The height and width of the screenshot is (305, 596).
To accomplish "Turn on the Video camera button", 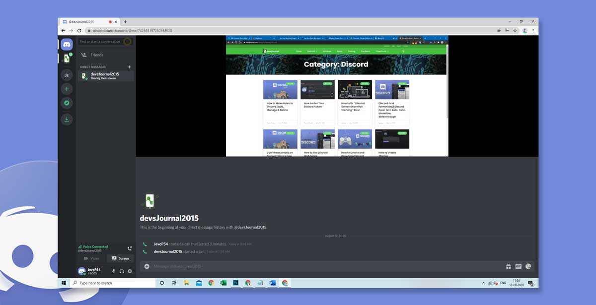I will [x=91, y=258].
